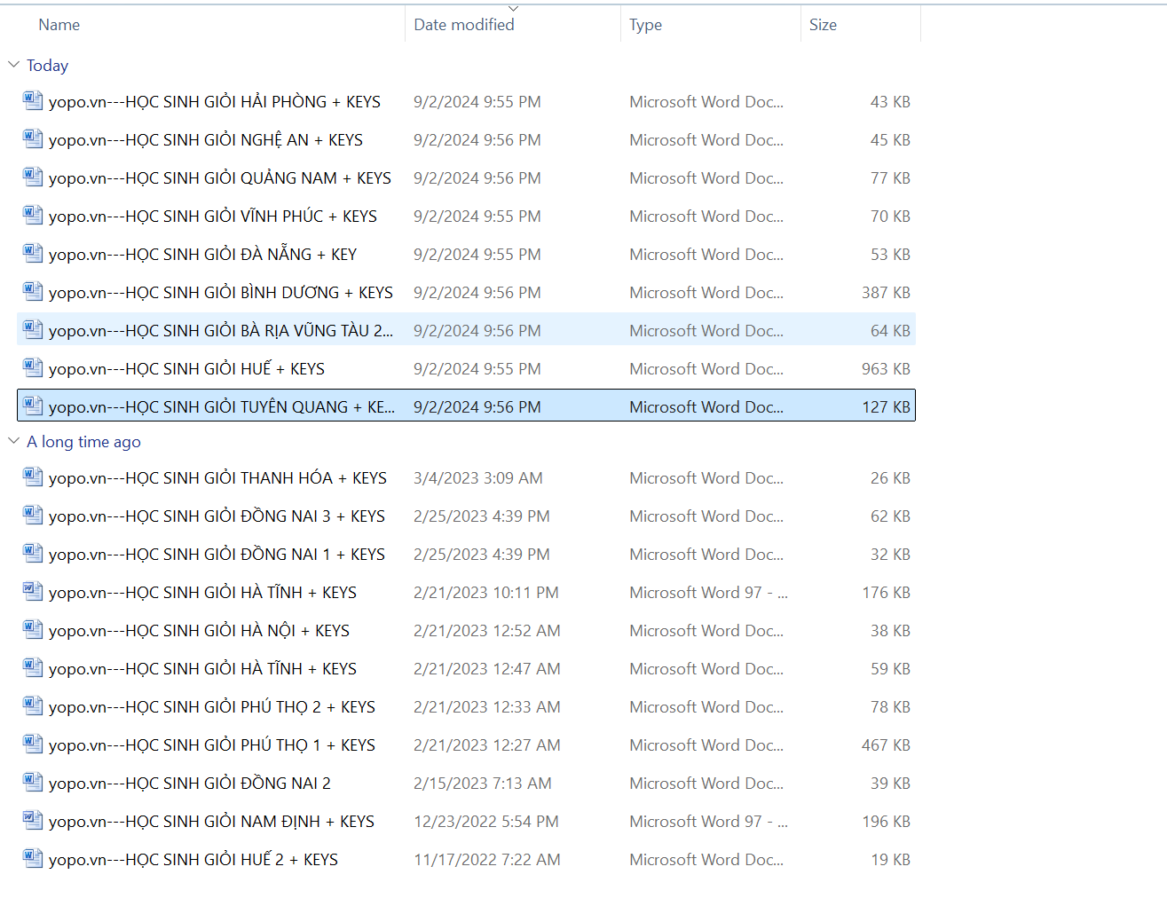Click the date '2/21/2023 10:11 PM'
The image size is (1167, 906).
(x=486, y=593)
